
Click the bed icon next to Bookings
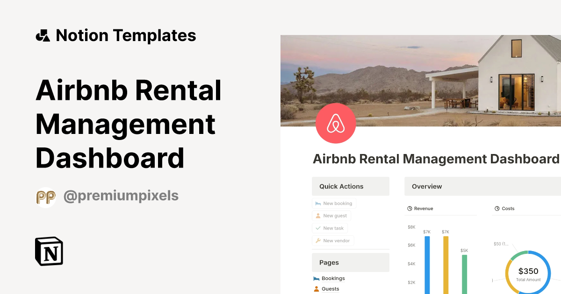[x=316, y=278]
